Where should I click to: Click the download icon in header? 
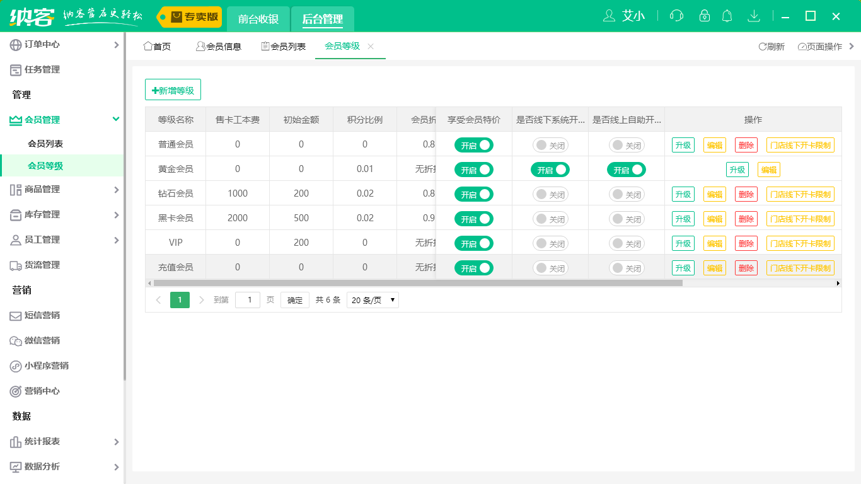pyautogui.click(x=754, y=16)
